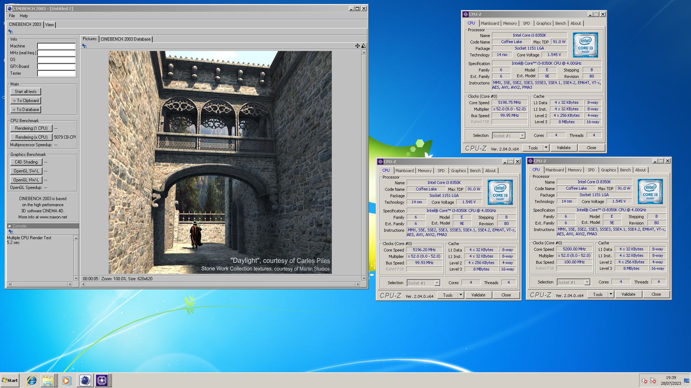Open Graphics tab in CPU-Z showing 5196.20 MHz
This screenshot has width=691, height=388.
[x=459, y=171]
